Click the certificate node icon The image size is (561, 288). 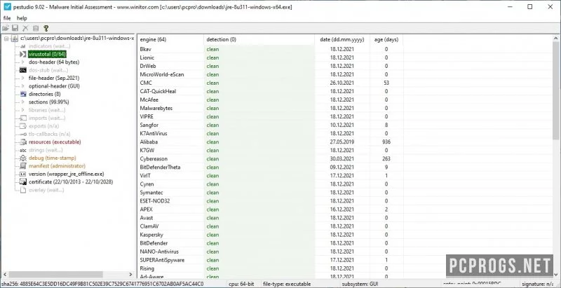coord(23,182)
